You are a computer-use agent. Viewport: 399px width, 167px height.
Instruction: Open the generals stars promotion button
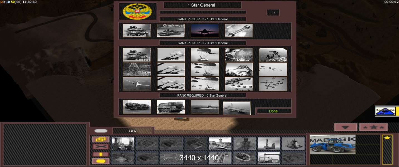point(373,127)
